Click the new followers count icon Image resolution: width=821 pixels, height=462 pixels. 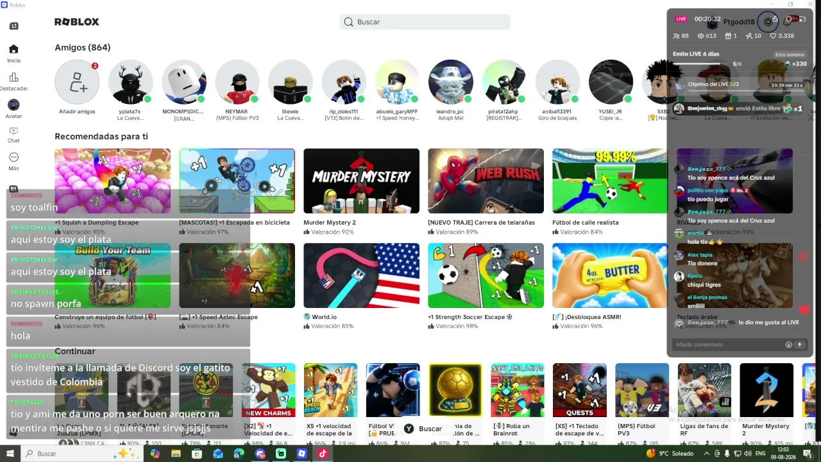pyautogui.click(x=754, y=36)
